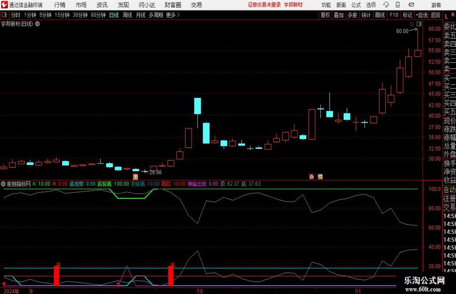The width and height of the screenshot is (456, 294).
Task: Open the 行情 menu
Action: point(60,5)
